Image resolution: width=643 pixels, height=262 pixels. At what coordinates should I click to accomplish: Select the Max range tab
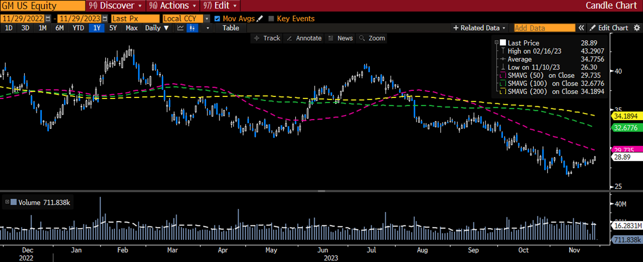pyautogui.click(x=131, y=28)
